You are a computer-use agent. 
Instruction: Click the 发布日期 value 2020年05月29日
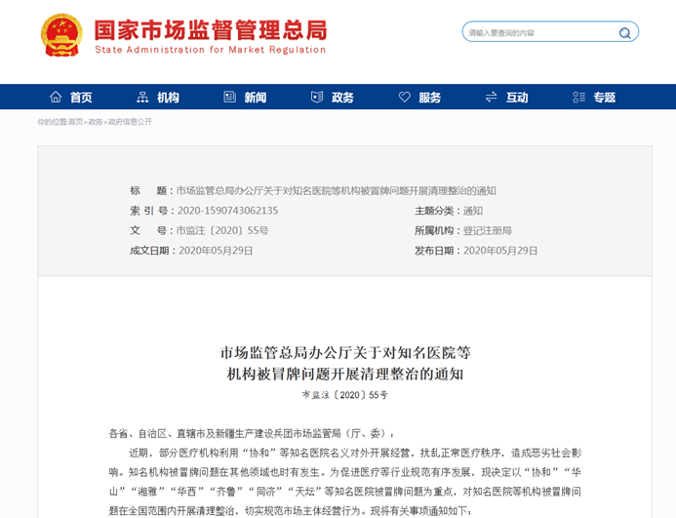click(x=500, y=251)
